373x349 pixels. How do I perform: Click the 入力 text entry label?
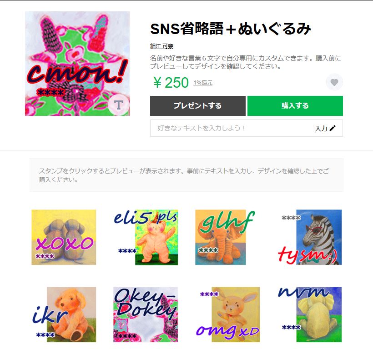tap(321, 129)
